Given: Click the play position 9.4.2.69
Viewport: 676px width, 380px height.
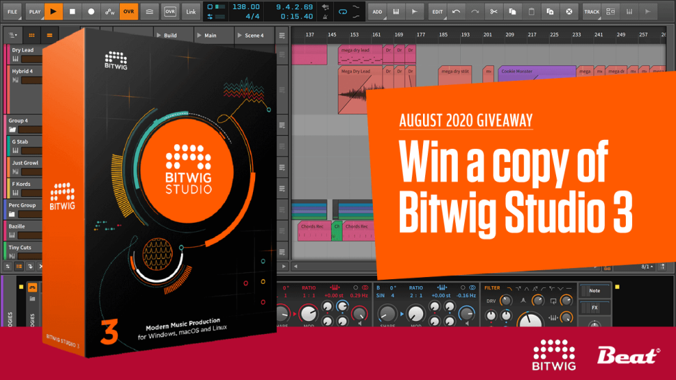Looking at the screenshot, I should pos(295,7).
